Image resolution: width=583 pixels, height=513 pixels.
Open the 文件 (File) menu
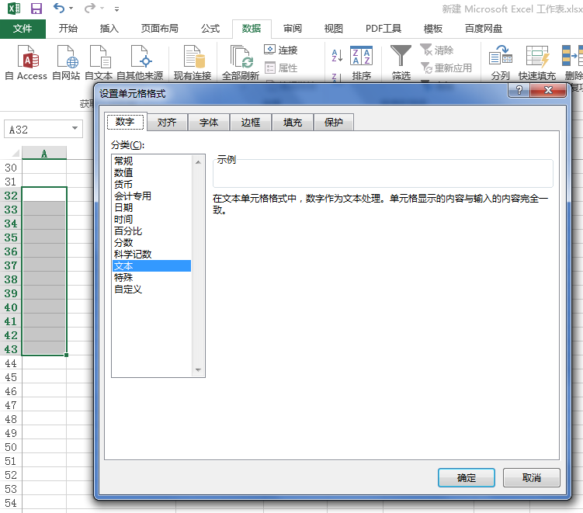click(x=23, y=29)
